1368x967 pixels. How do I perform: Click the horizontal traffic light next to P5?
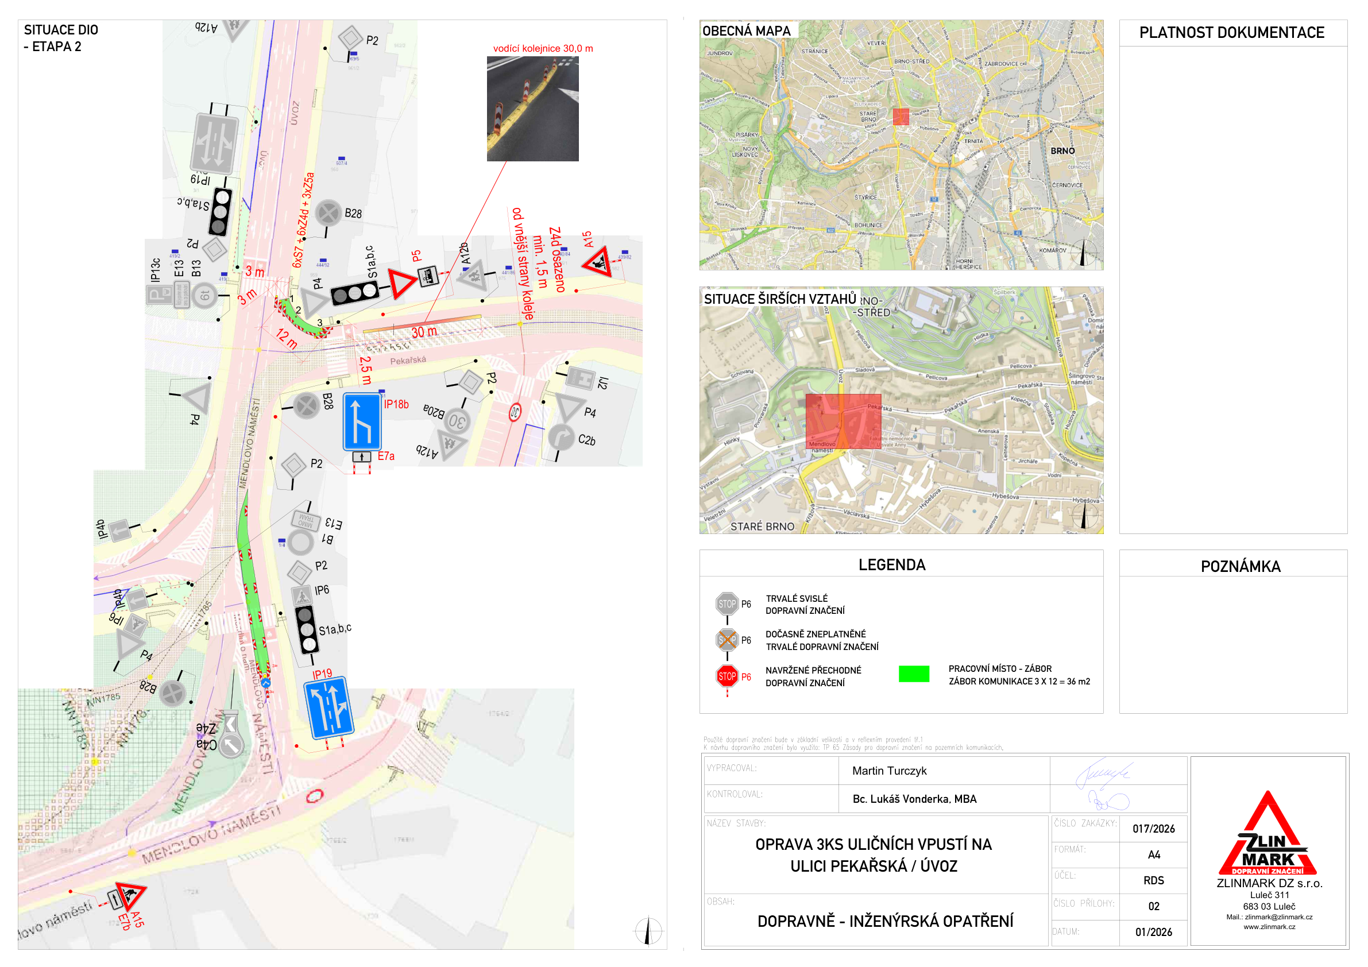354,293
